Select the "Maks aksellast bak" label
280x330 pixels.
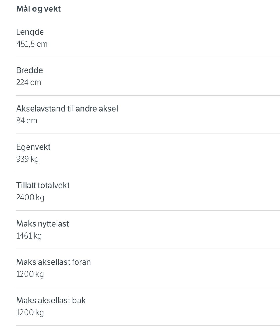pos(51,301)
